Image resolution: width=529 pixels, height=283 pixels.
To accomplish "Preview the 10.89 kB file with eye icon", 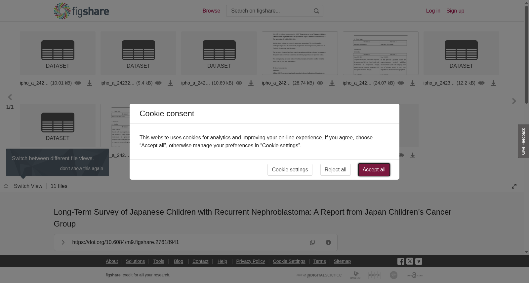I will [x=239, y=83].
